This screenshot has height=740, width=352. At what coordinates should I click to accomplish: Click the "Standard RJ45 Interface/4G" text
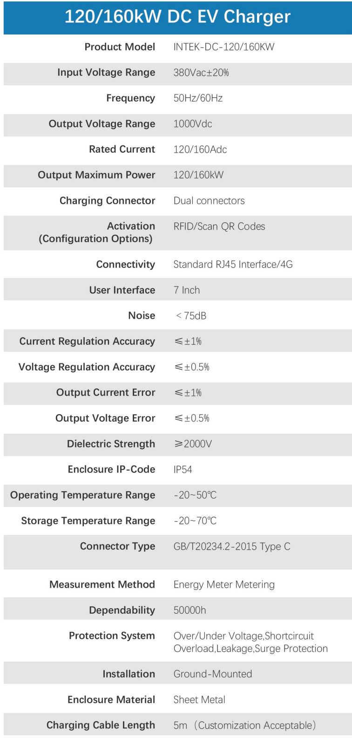233,265
